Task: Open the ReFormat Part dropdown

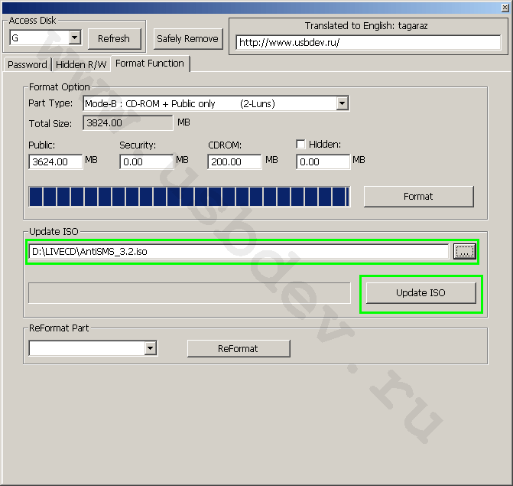Action: [151, 347]
